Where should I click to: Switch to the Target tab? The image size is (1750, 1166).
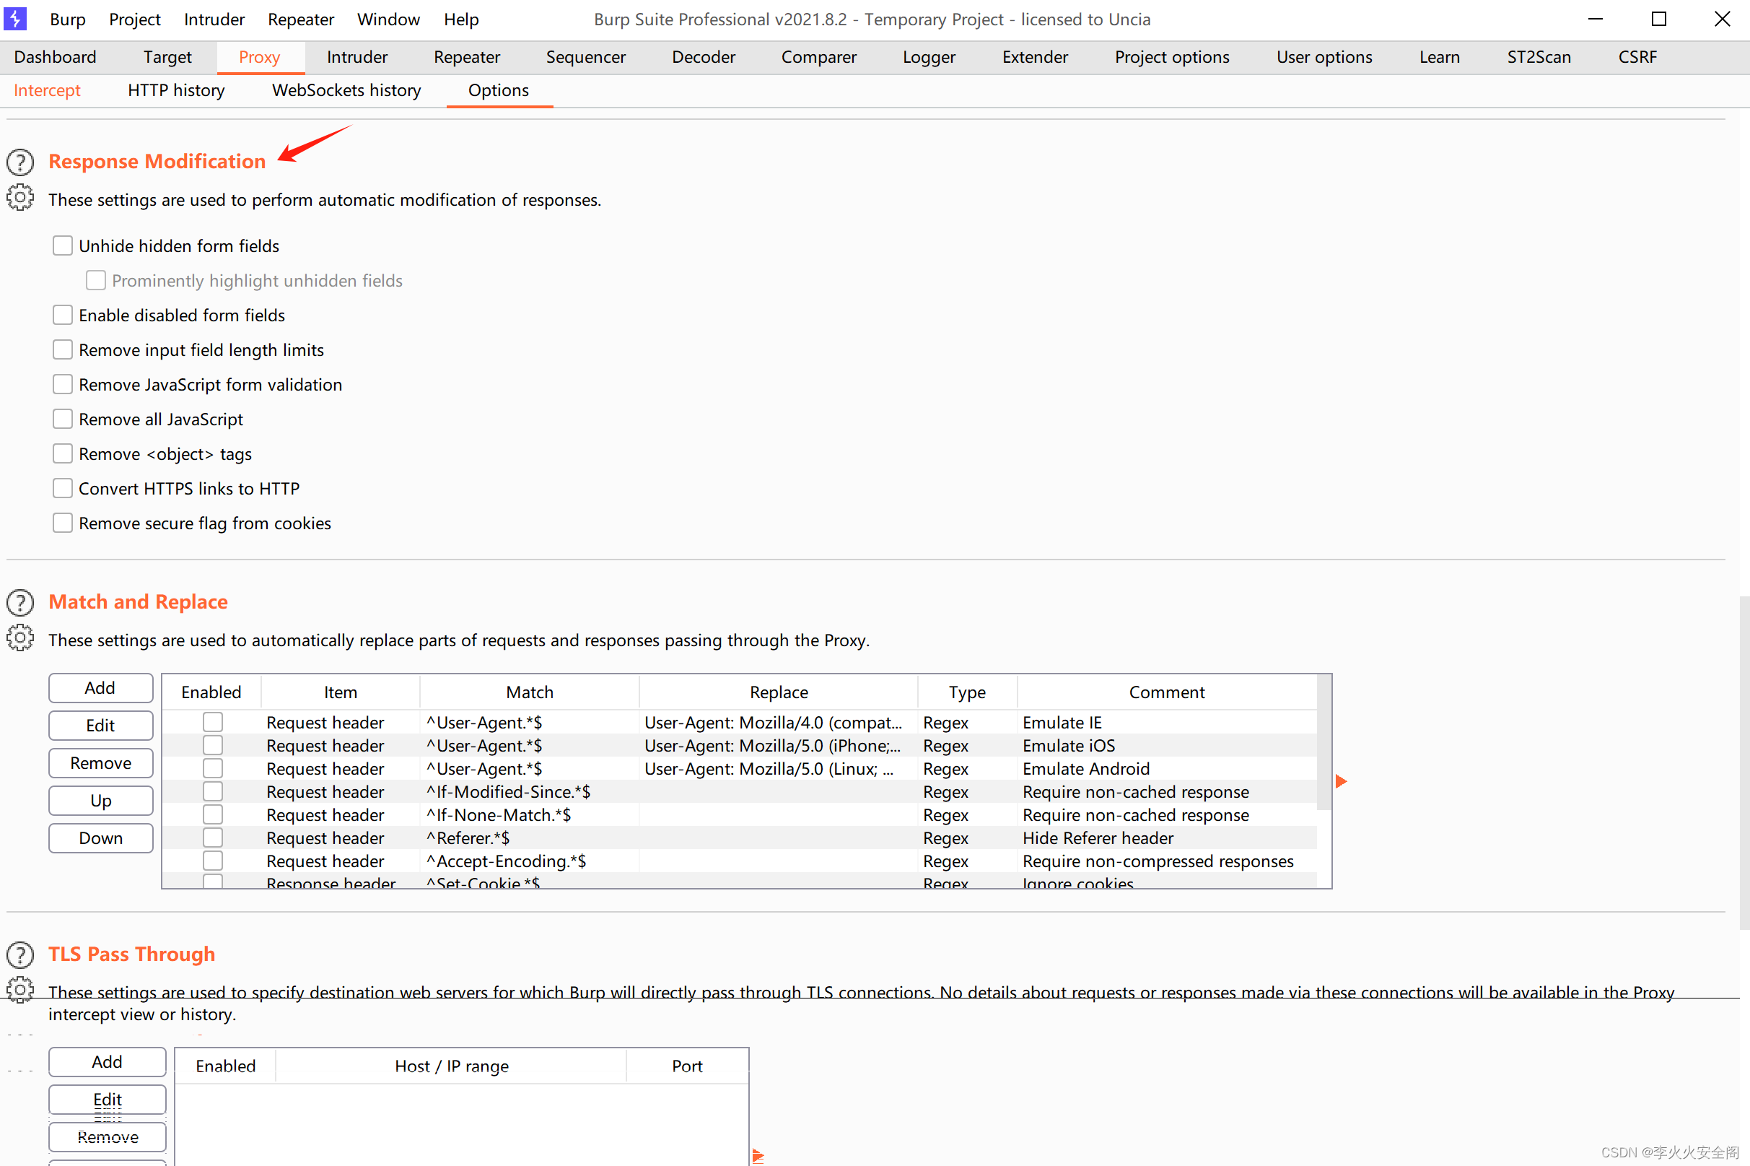tap(167, 57)
